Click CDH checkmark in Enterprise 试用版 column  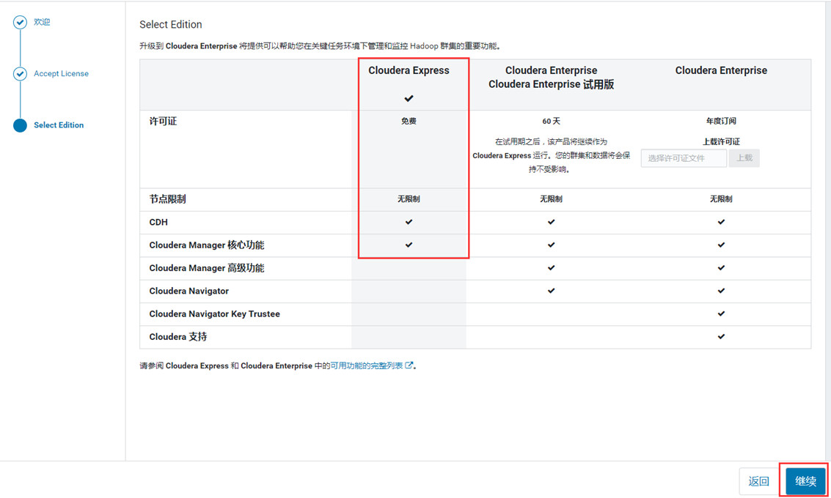point(551,223)
